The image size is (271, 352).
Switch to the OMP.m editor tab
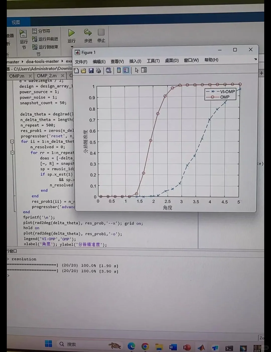click(x=17, y=76)
